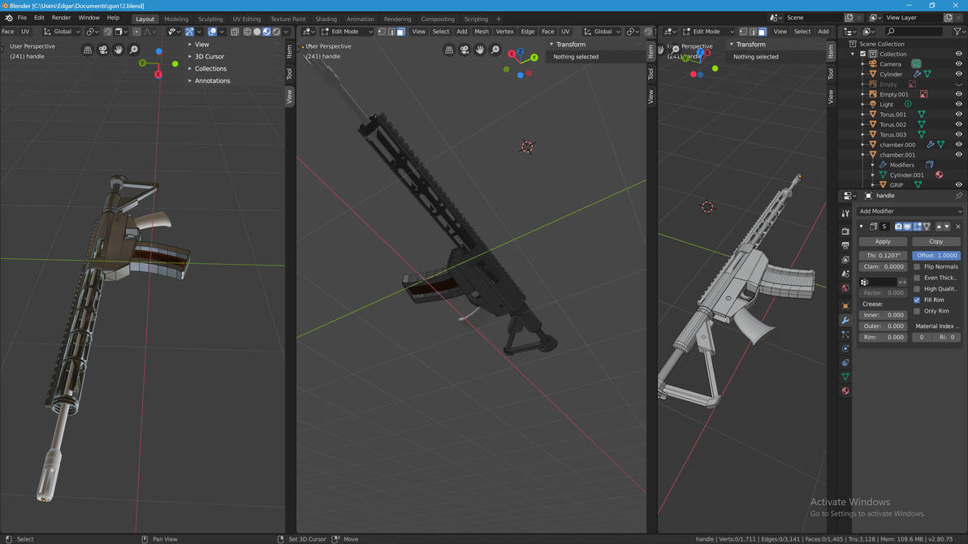
Task: Click the outliner search field
Action: [916, 32]
